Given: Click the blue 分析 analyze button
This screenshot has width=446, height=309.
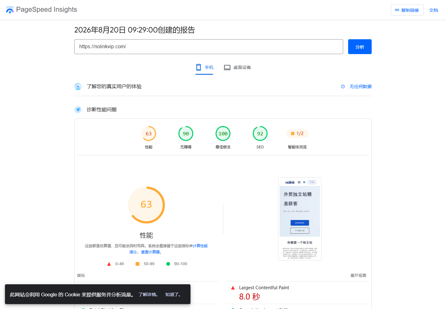Looking at the screenshot, I should point(360,47).
